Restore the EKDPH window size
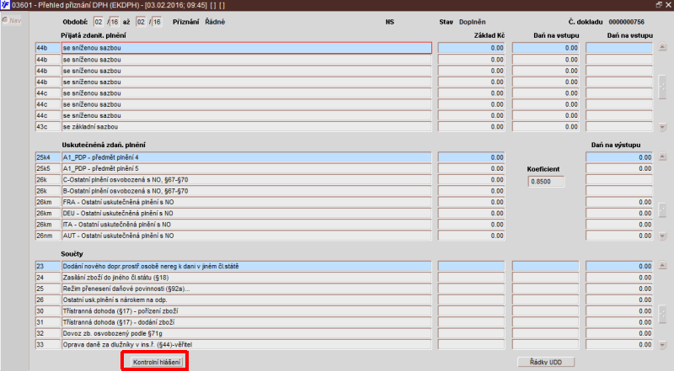 [x=659, y=5]
